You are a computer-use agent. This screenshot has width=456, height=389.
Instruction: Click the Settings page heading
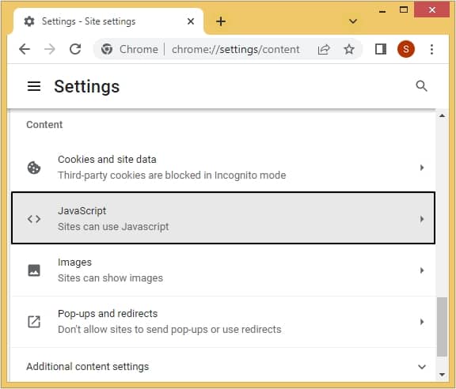pyautogui.click(x=86, y=86)
